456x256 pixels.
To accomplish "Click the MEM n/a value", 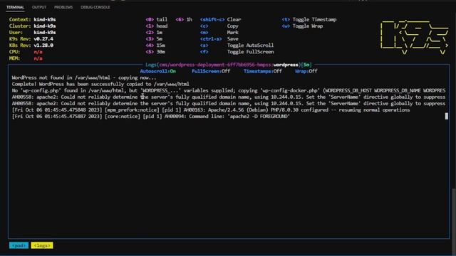I will click(38, 58).
